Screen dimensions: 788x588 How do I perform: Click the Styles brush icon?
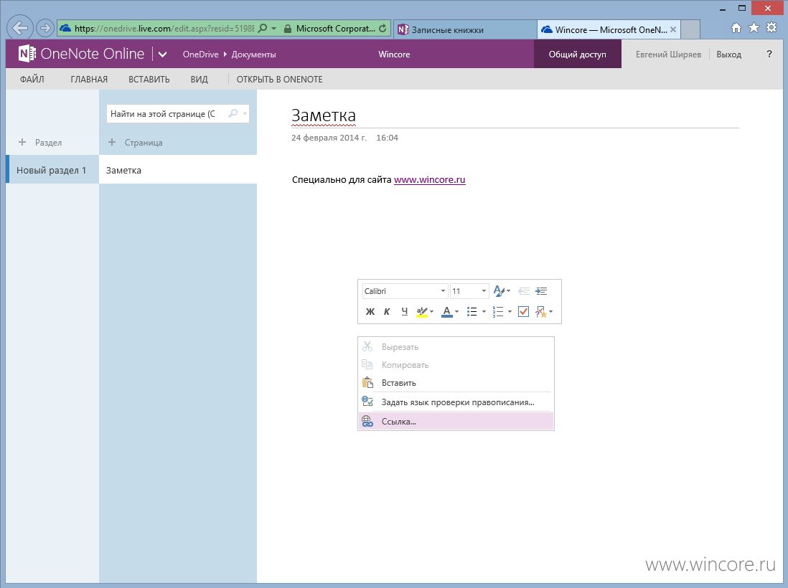tap(499, 290)
